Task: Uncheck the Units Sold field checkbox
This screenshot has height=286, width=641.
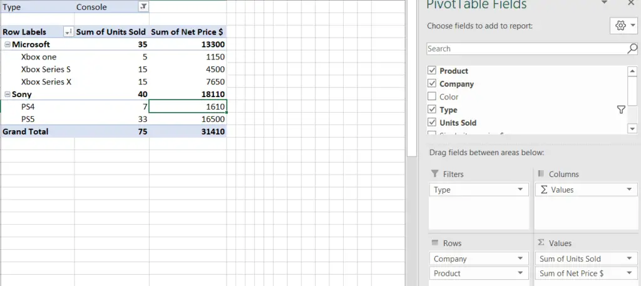Action: tap(432, 122)
